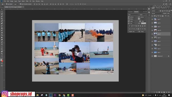The width and height of the screenshot is (172, 97).
Task: Close the Untitled-1 document tab
Action: tap(23, 7)
